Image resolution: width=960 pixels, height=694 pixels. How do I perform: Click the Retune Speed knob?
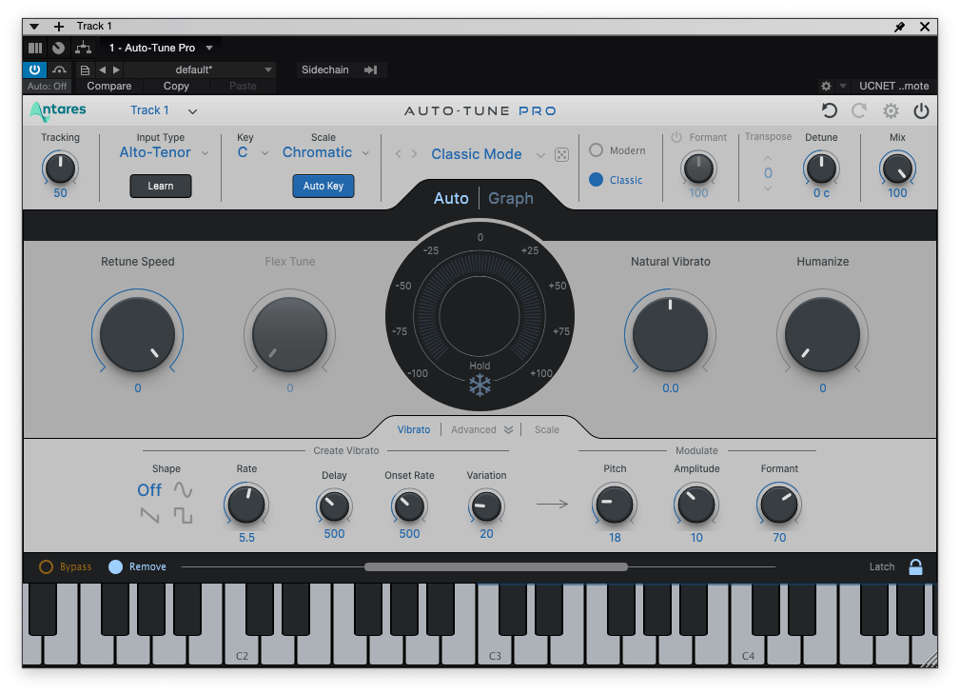tap(138, 334)
